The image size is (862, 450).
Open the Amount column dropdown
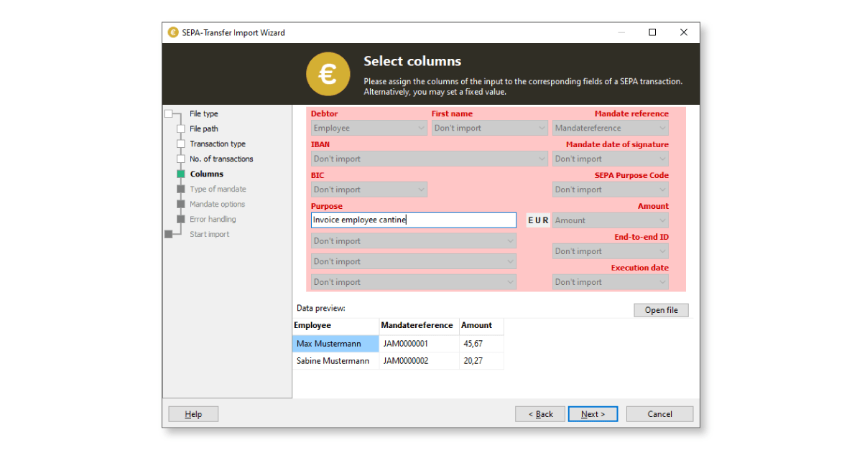click(611, 220)
